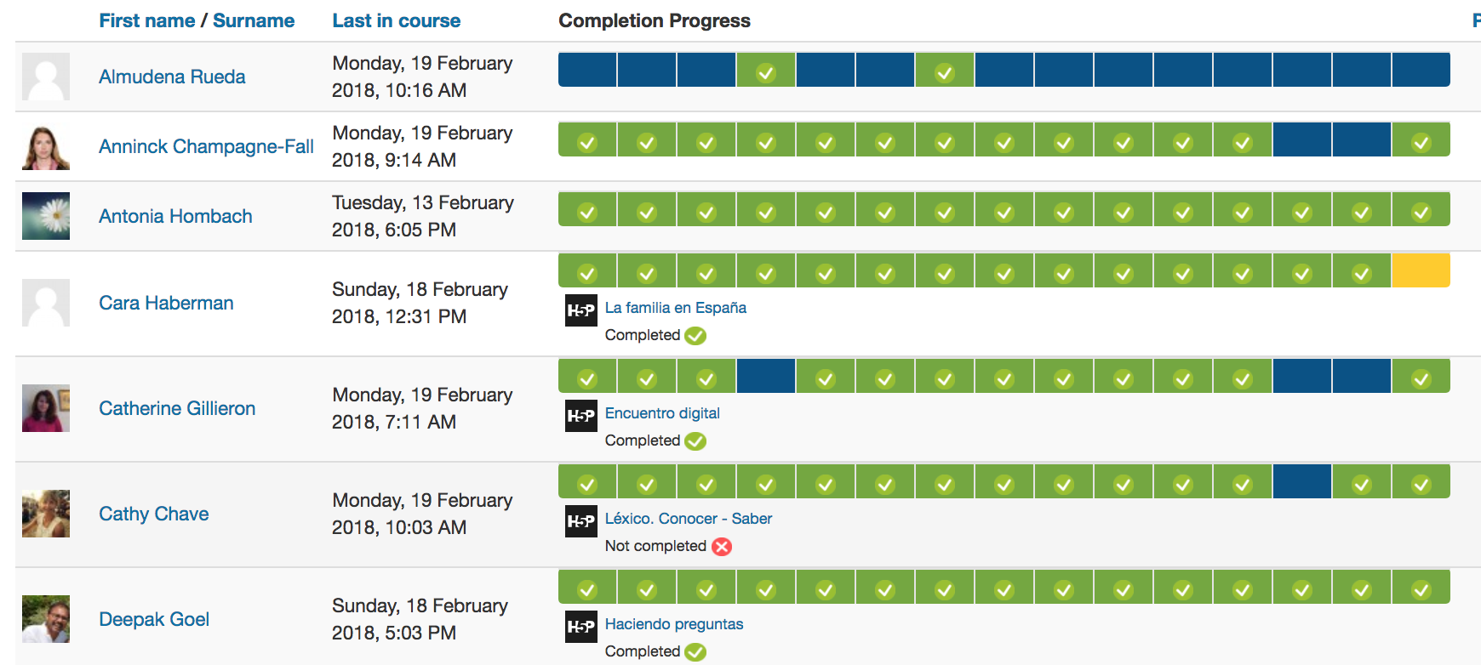Click the lone blue block in Cathy Chave's progress bar
This screenshot has width=1481, height=665.
[x=1302, y=481]
